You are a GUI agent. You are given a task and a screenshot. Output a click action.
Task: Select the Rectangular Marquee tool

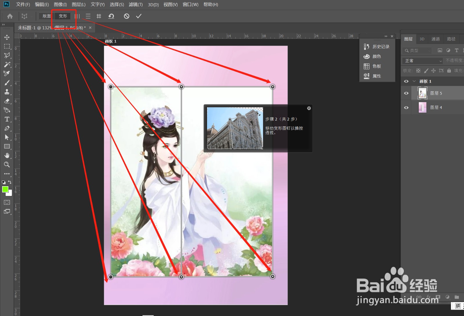pyautogui.click(x=7, y=46)
